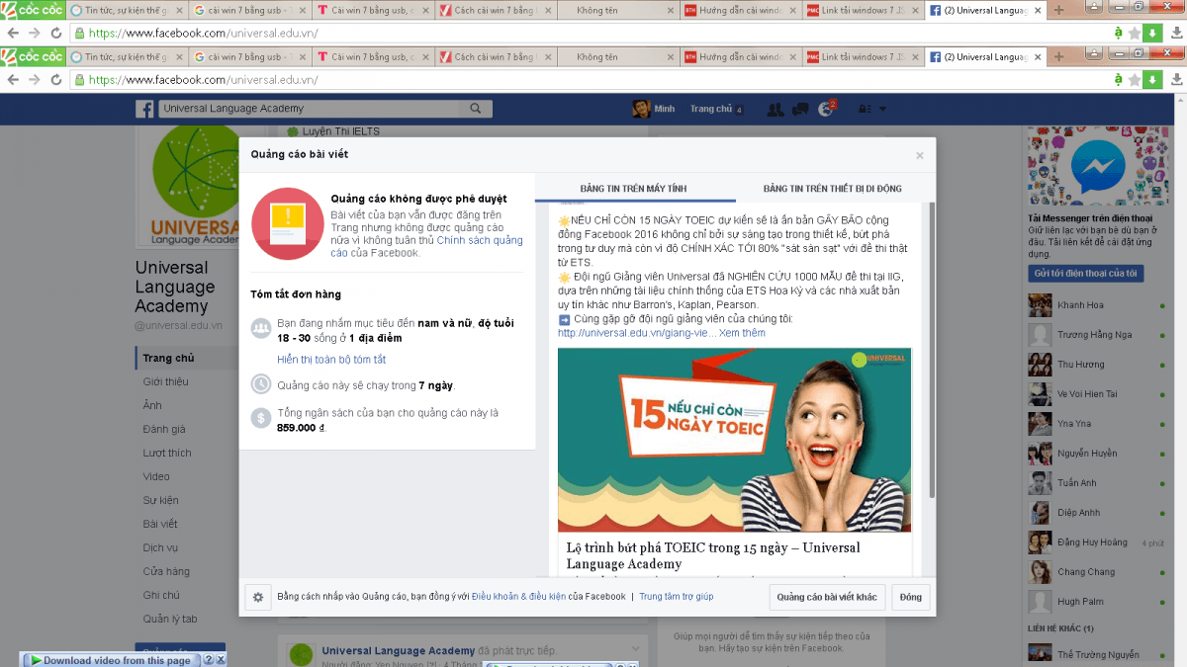Click Hiển thị toàn bộ tóm tắt
1187x667 pixels.
[331, 360]
